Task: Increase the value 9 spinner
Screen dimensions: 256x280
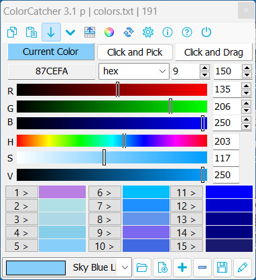Action: pos(205,68)
